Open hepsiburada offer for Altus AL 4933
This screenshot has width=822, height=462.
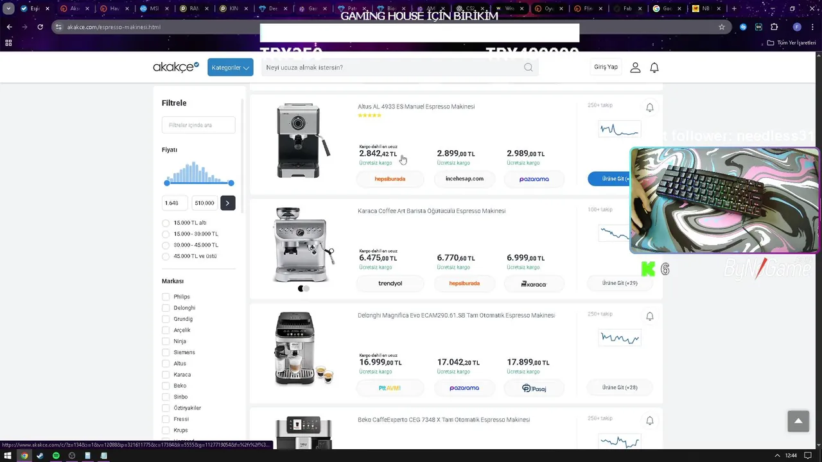390,179
